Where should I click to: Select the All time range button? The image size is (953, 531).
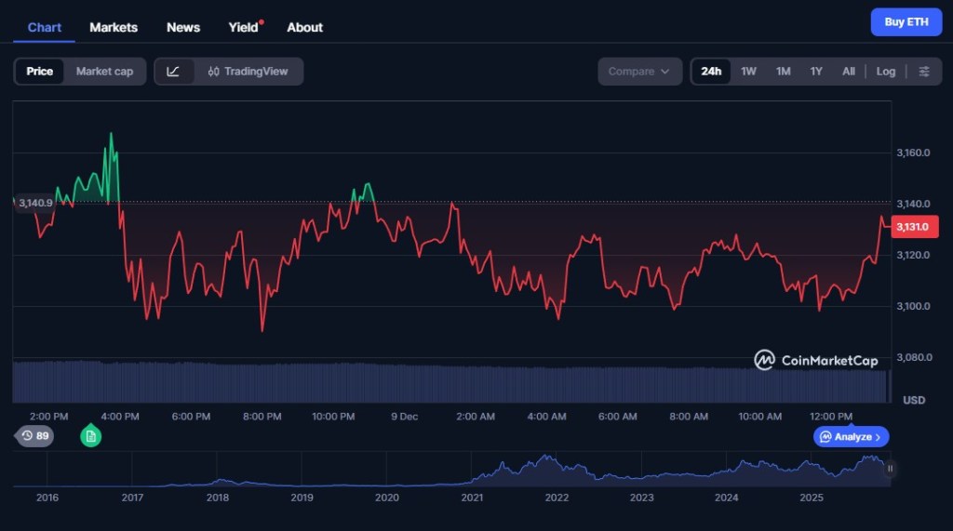click(849, 72)
